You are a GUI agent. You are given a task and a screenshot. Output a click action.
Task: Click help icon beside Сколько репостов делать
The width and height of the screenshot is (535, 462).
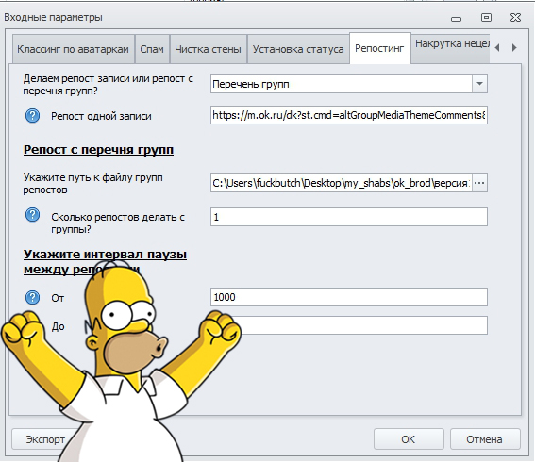point(32,215)
